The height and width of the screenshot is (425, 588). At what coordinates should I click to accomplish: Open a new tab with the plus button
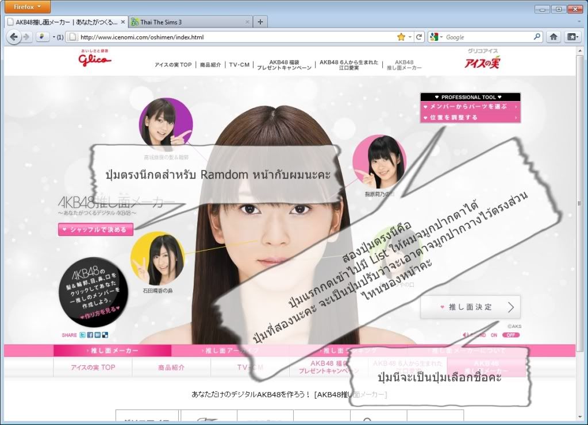pos(260,22)
